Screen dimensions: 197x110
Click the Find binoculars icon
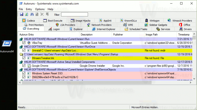[x=32, y=14]
